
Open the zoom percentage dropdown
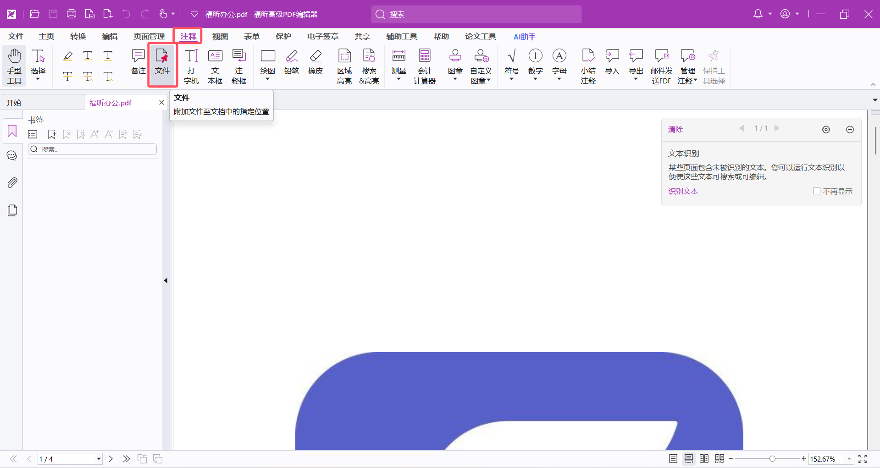pos(849,459)
